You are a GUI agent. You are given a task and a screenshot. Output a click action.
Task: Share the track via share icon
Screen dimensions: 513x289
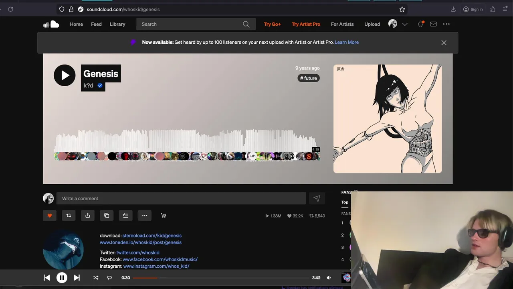[x=88, y=216]
